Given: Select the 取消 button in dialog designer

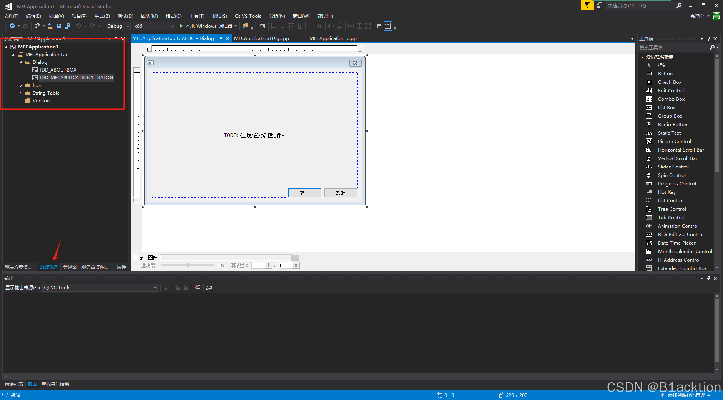Looking at the screenshot, I should (341, 193).
